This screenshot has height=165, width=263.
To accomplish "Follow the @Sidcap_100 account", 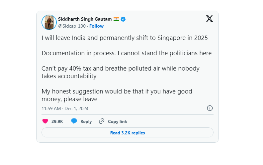I will tap(96, 26).
